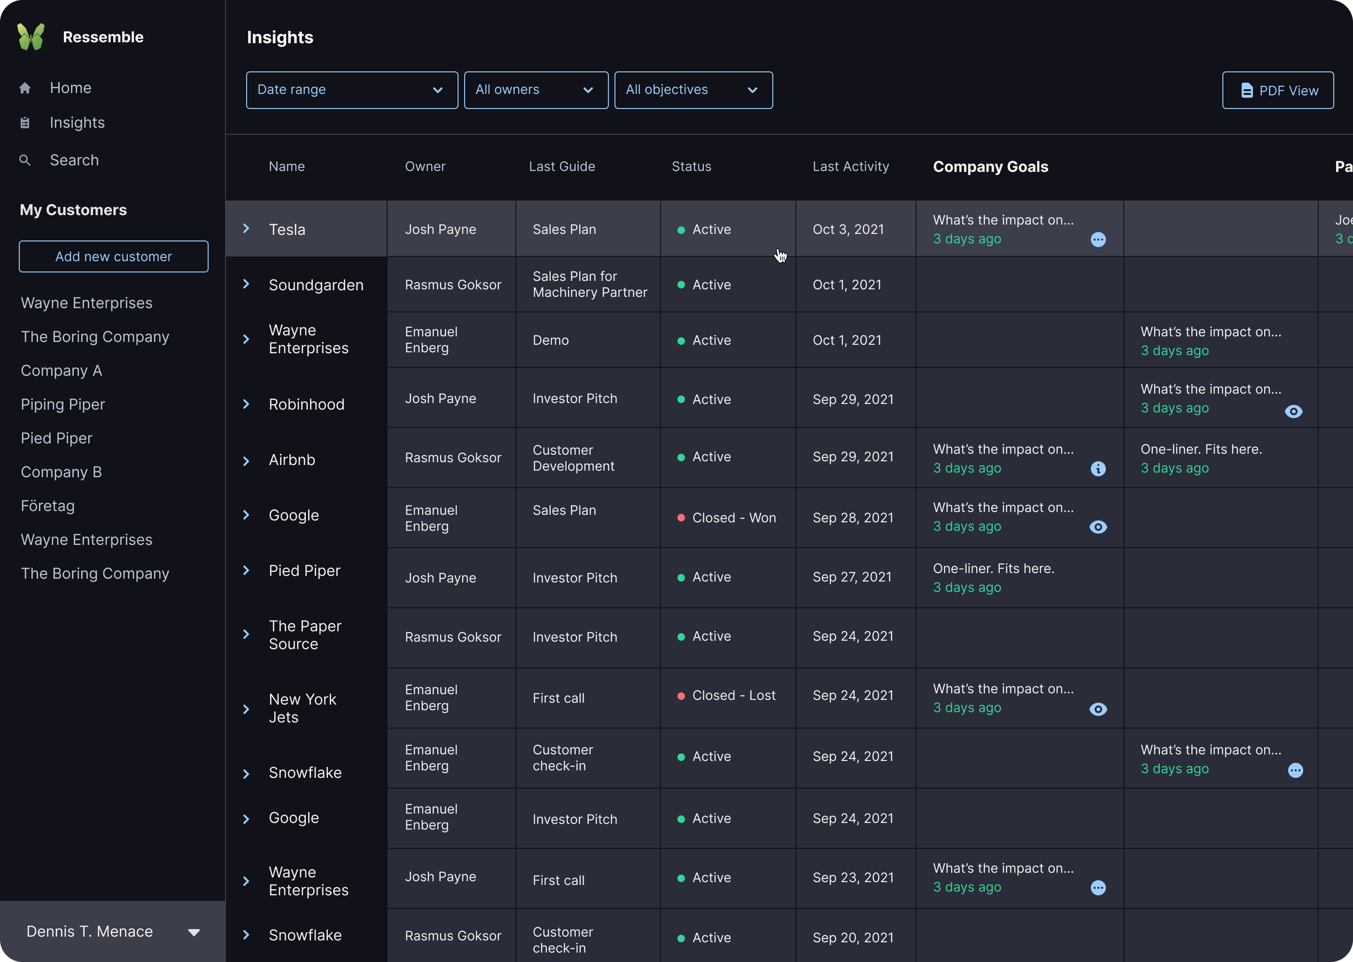This screenshot has height=962, width=1353.
Task: Sort by the Status column header
Action: pos(692,166)
